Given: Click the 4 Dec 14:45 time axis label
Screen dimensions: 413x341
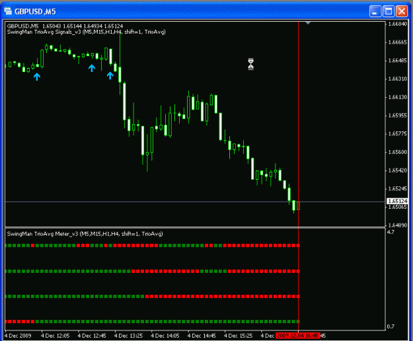Looking at the screenshot, I should 202,336.
